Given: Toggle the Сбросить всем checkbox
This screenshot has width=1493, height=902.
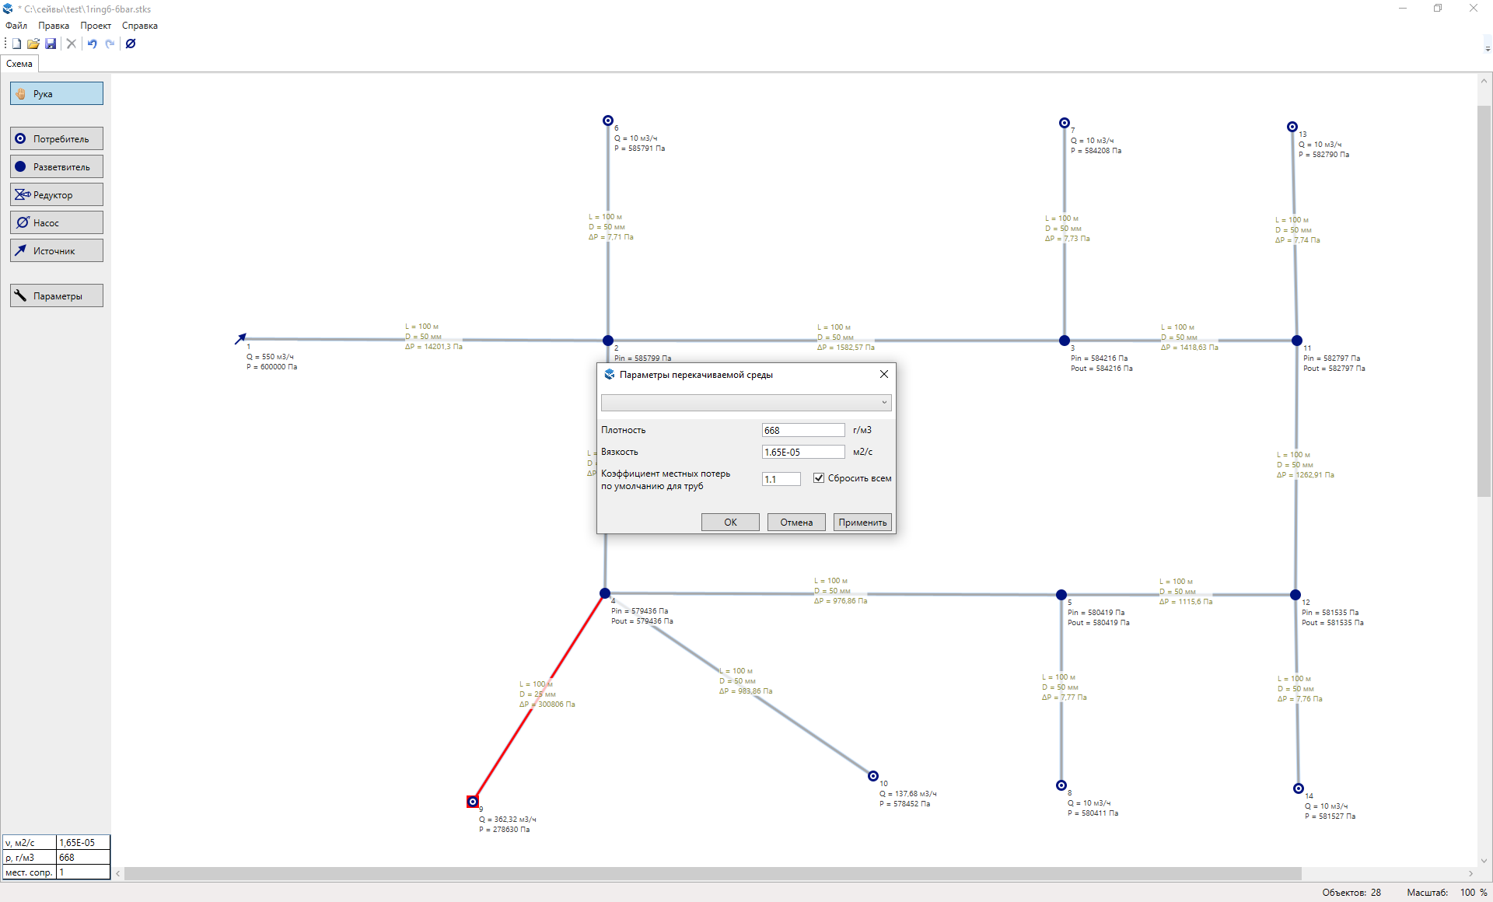Looking at the screenshot, I should [x=819, y=478].
